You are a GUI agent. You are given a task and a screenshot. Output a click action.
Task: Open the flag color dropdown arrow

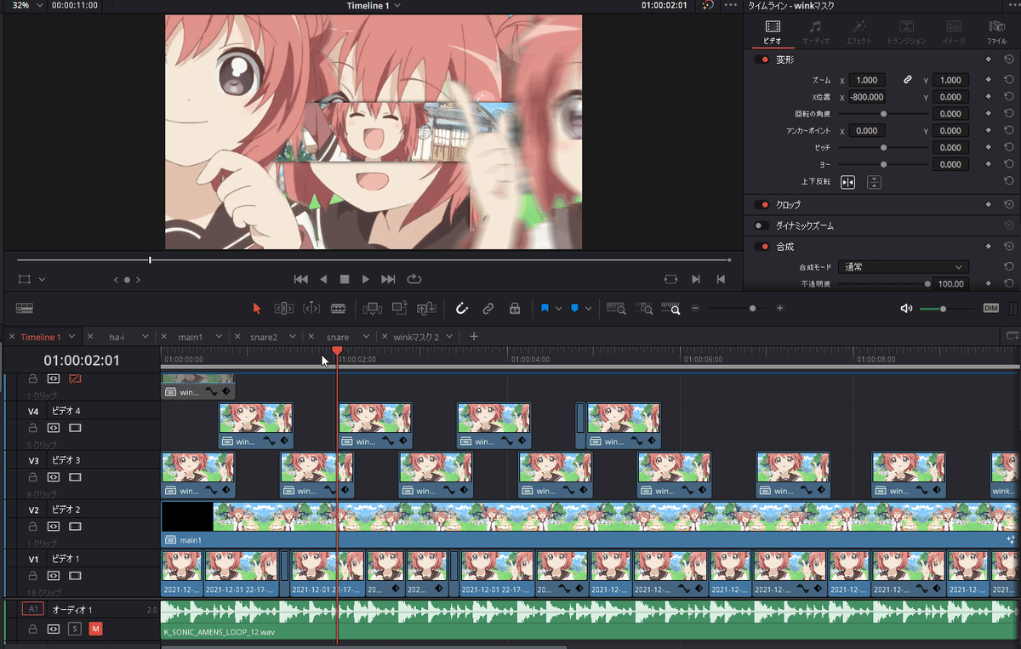coord(558,309)
